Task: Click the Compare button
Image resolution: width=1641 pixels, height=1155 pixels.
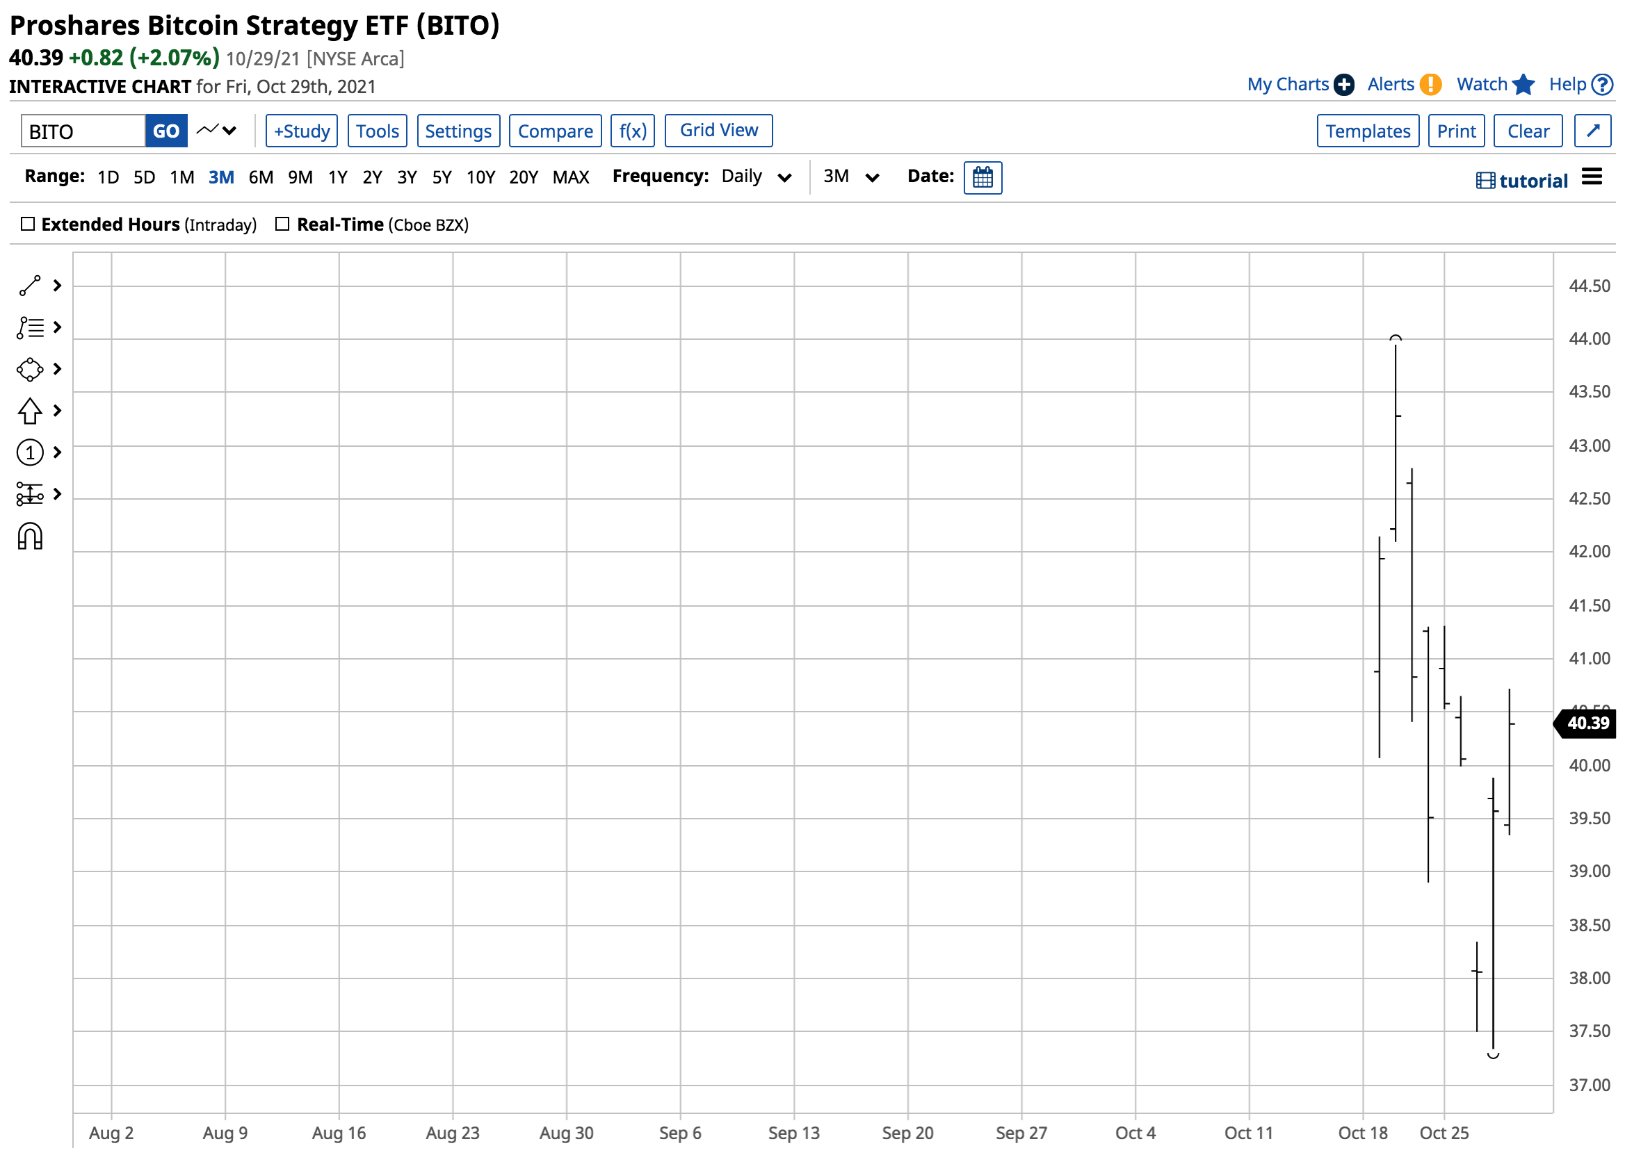Action: point(556,131)
